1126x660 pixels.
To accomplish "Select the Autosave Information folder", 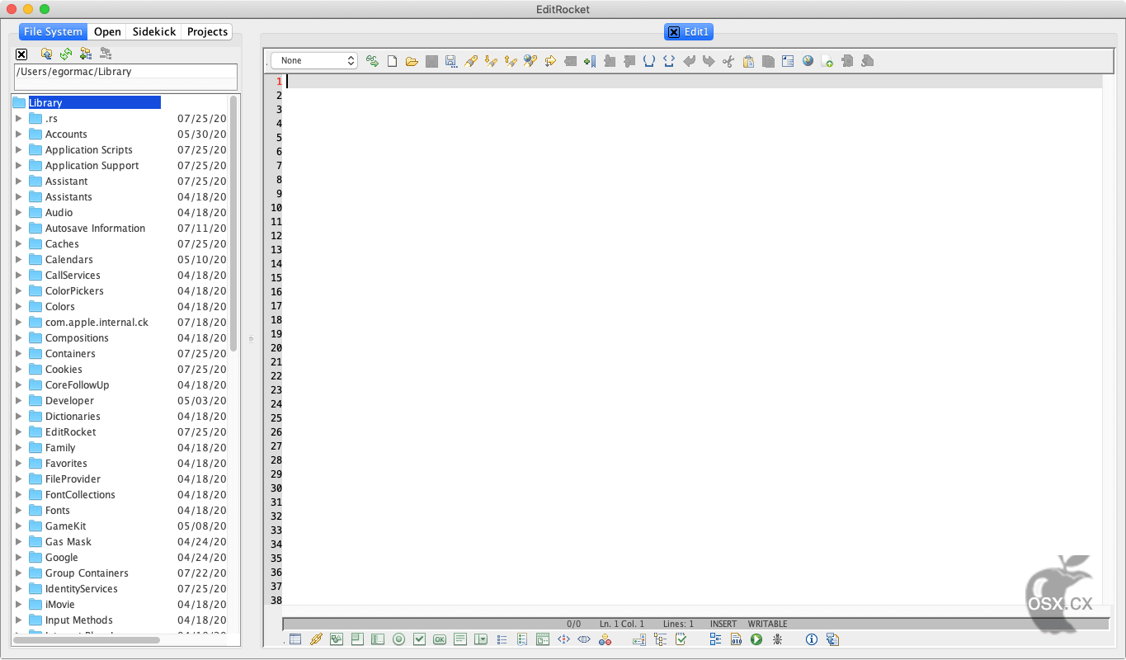I will (x=95, y=228).
